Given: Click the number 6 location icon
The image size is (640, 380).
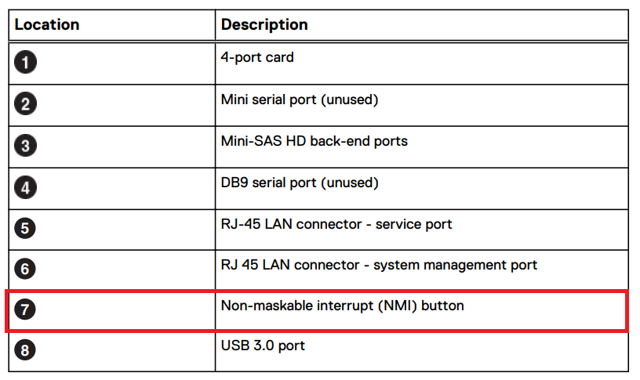Looking at the screenshot, I should click(x=26, y=269).
